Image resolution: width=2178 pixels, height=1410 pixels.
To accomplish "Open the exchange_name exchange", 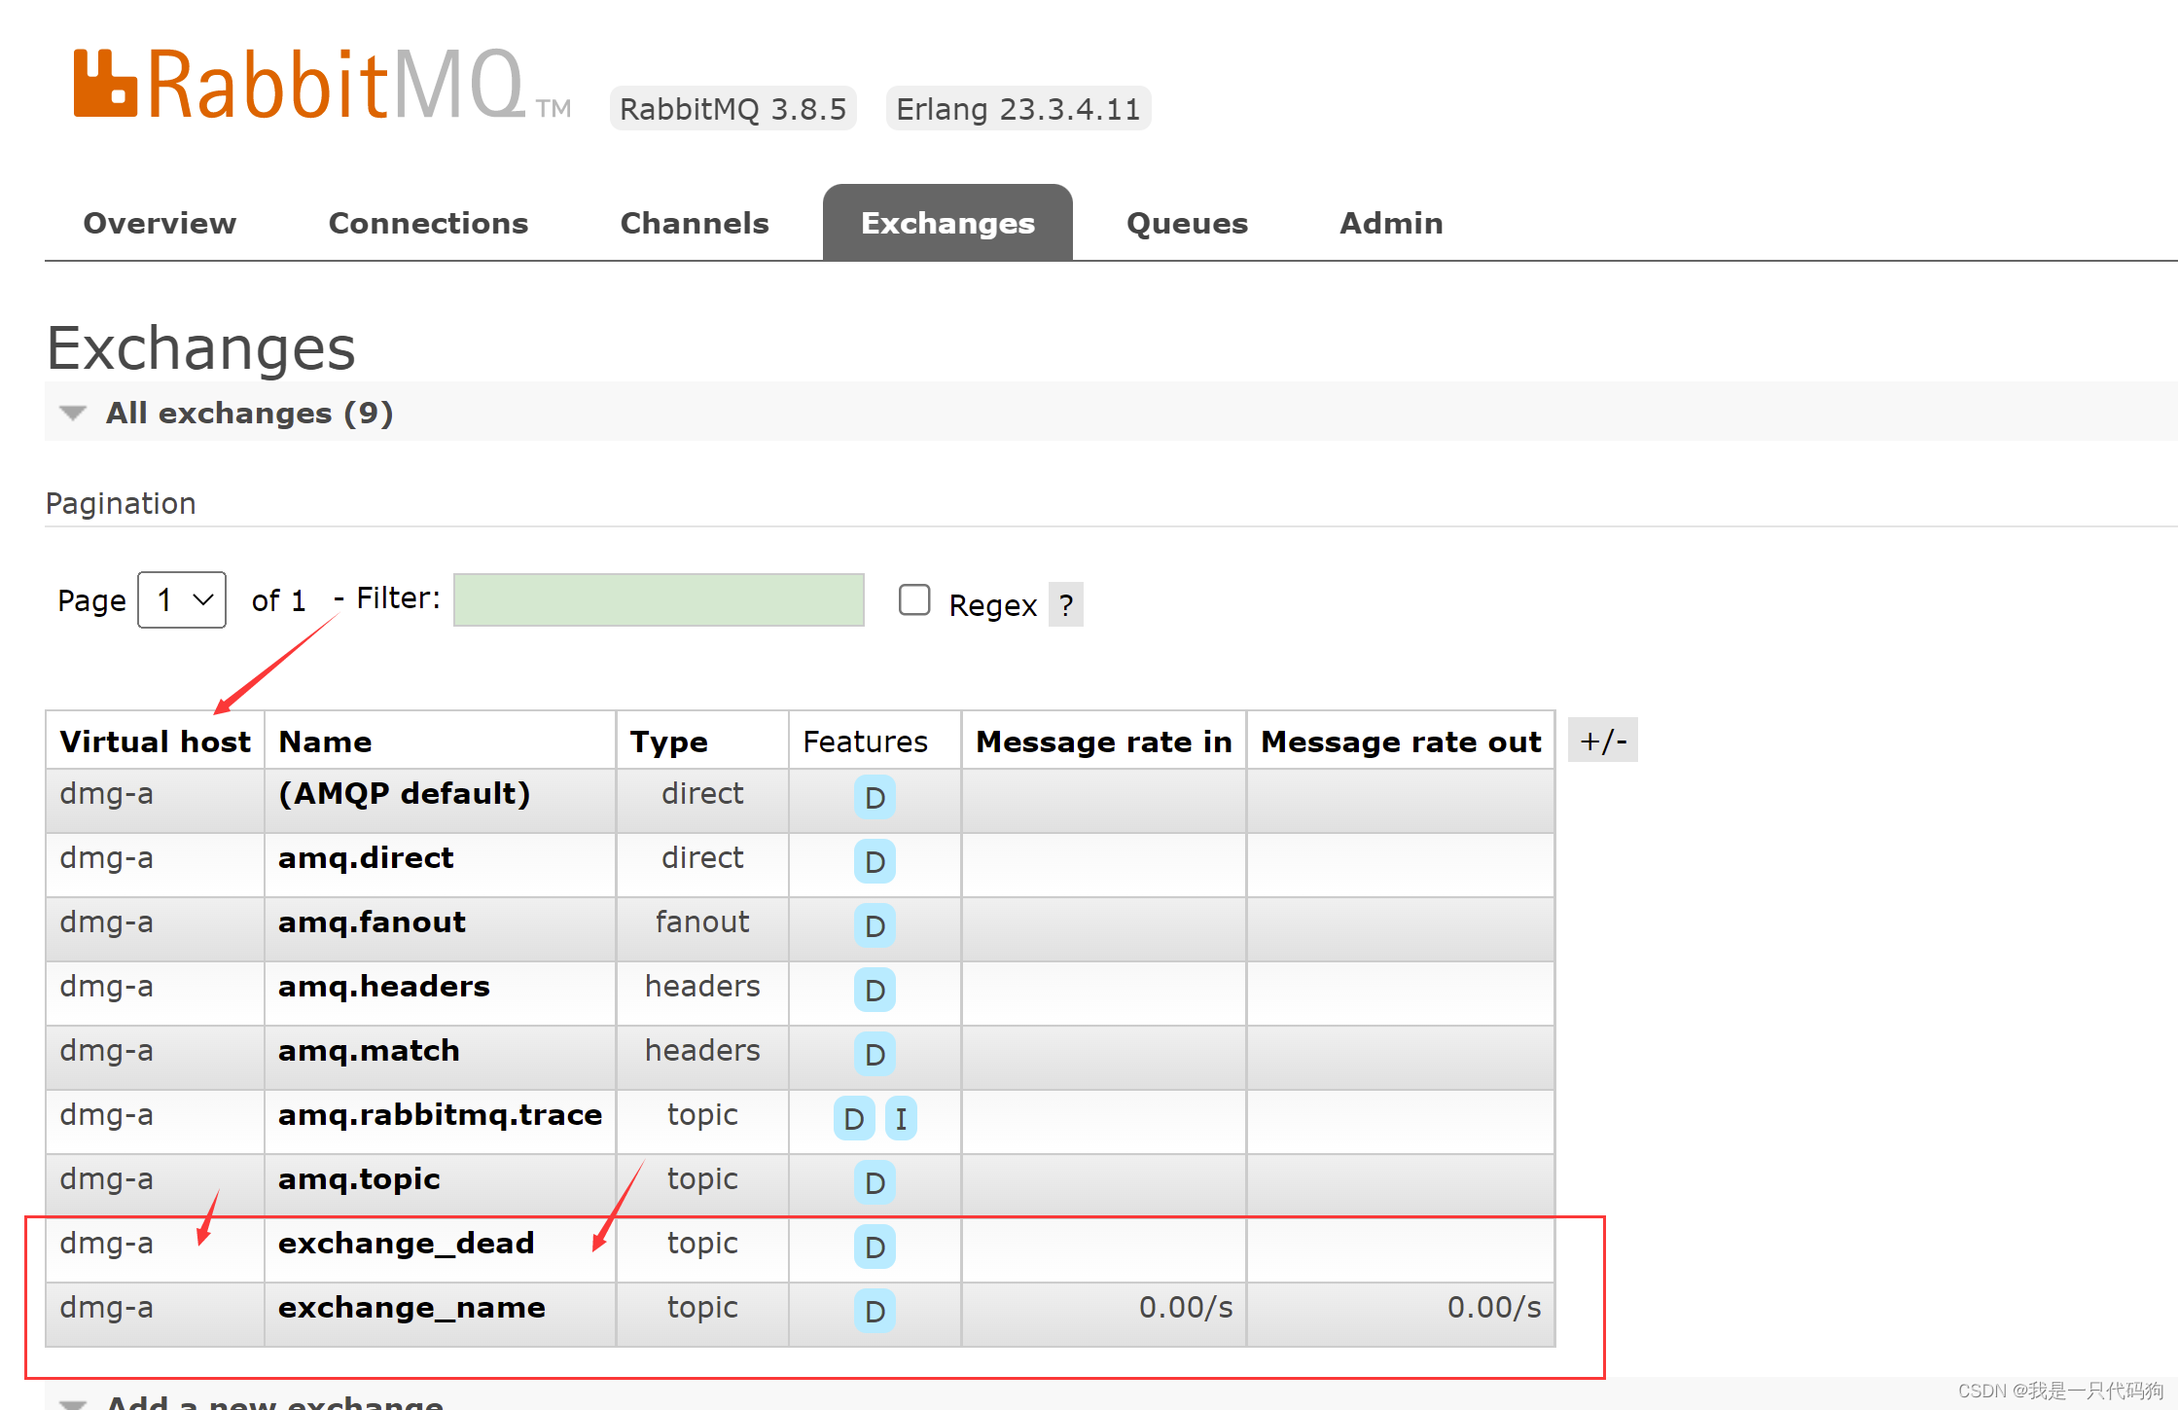I will 411,1307.
